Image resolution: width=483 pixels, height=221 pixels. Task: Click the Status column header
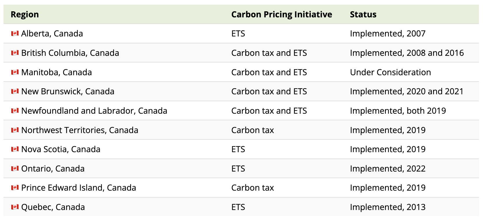pos(363,14)
